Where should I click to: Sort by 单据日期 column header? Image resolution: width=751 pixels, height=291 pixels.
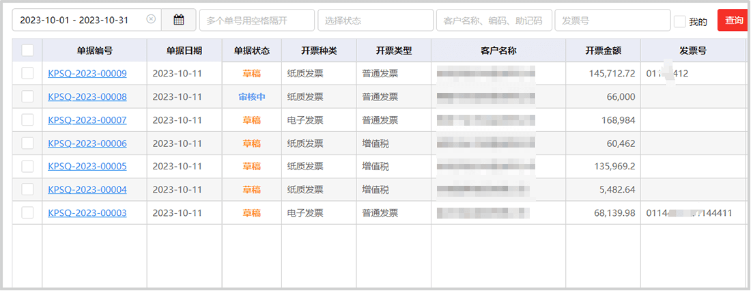click(184, 51)
